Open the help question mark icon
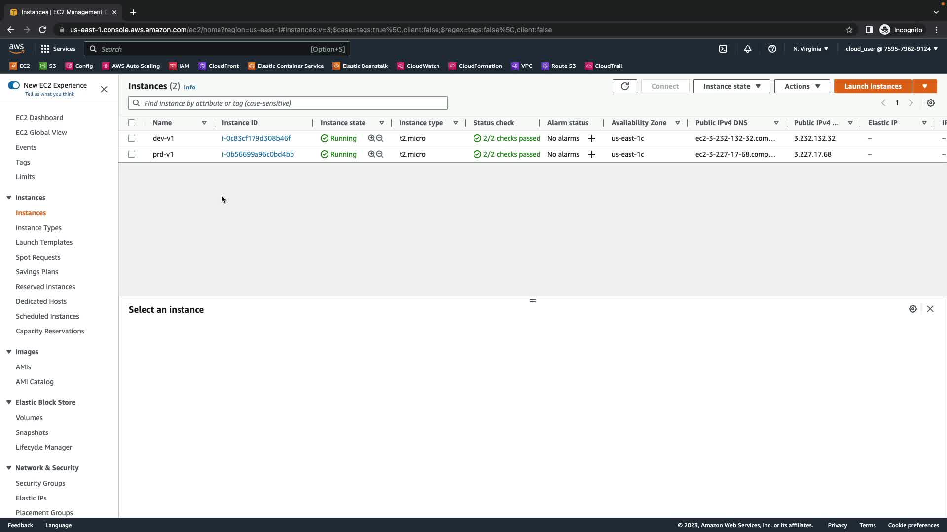The width and height of the screenshot is (947, 532). [x=772, y=49]
